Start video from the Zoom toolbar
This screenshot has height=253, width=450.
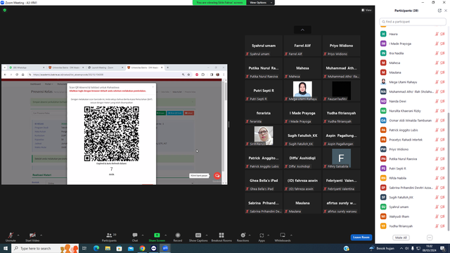point(32,237)
